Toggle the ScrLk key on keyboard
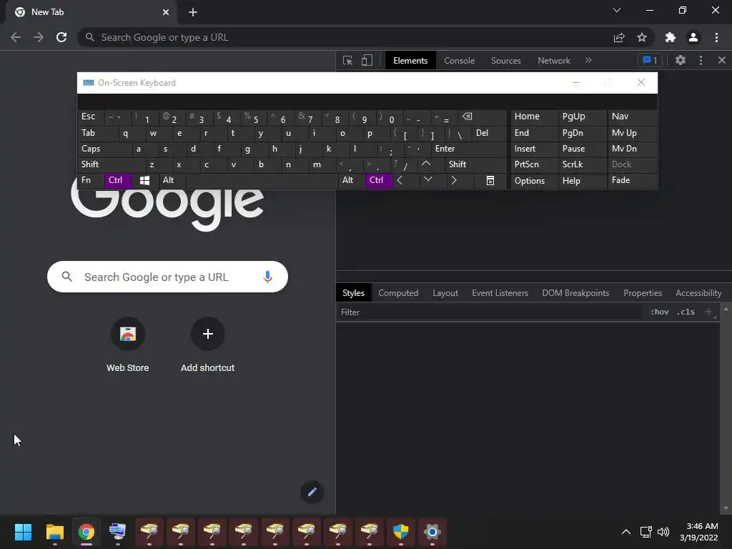Image resolution: width=732 pixels, height=549 pixels. tap(583, 164)
